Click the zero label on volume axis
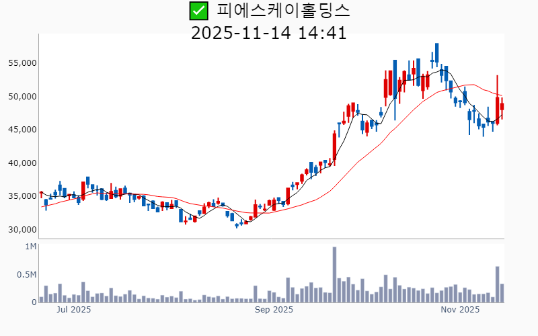 (x=34, y=302)
